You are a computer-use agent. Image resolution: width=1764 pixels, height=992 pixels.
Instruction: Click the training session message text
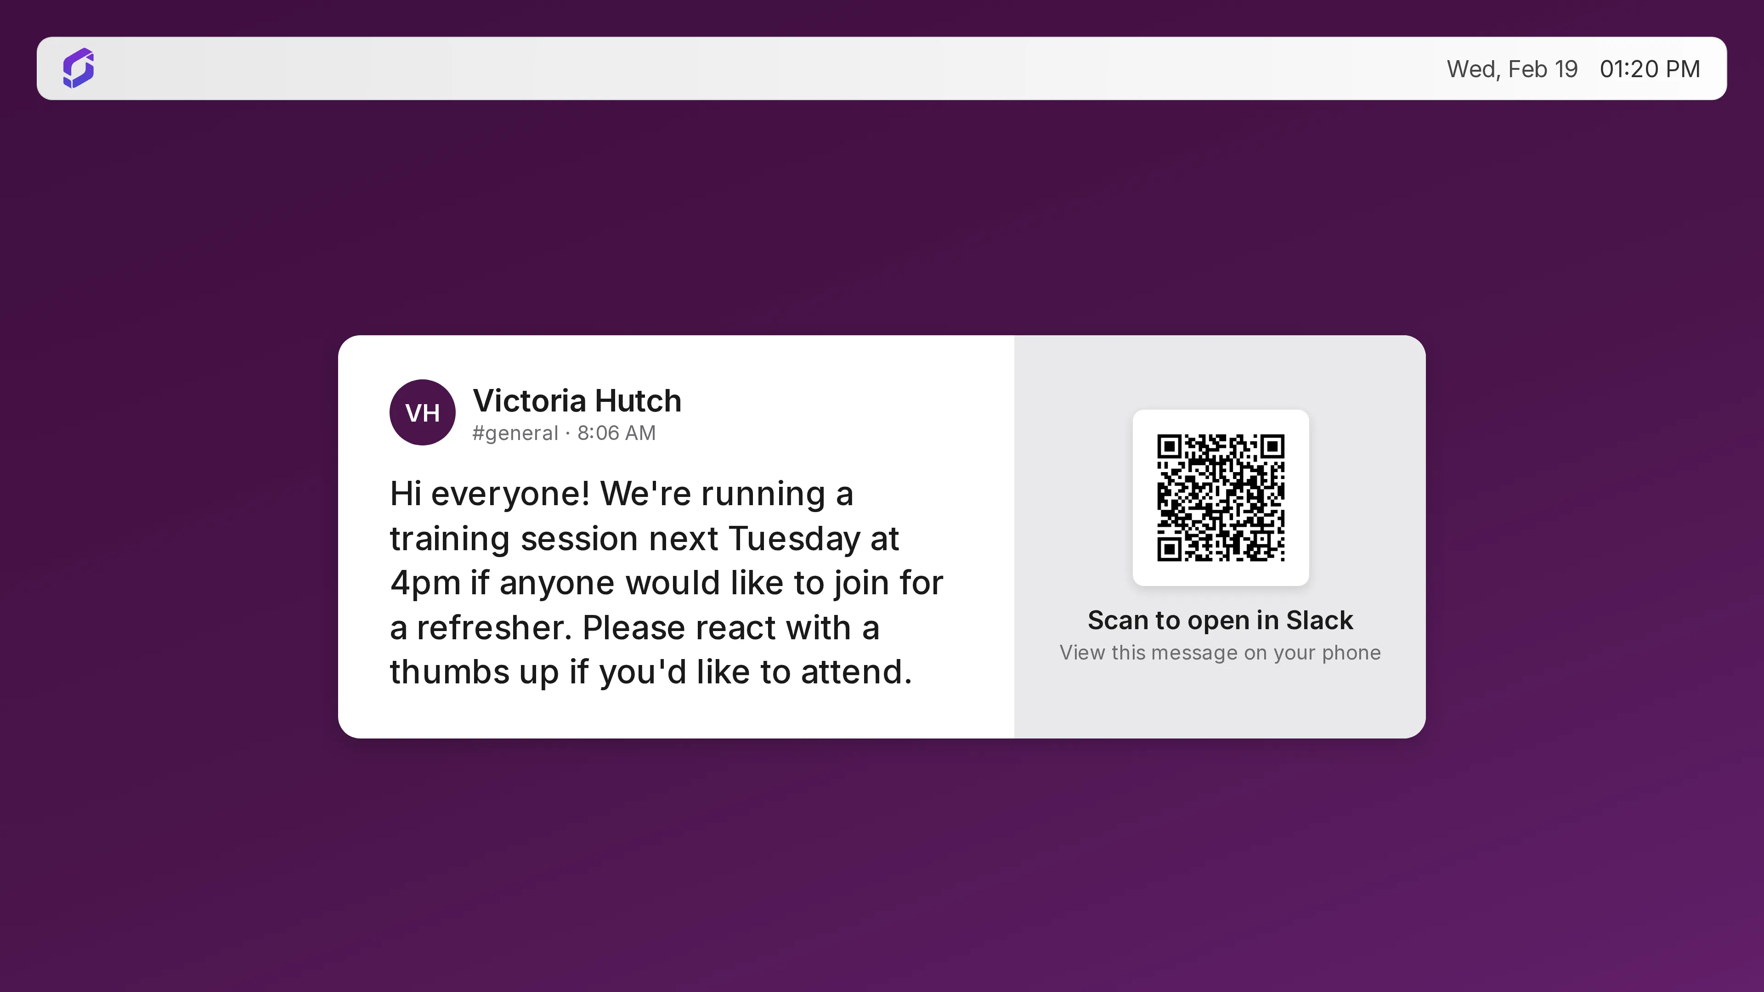coord(666,583)
